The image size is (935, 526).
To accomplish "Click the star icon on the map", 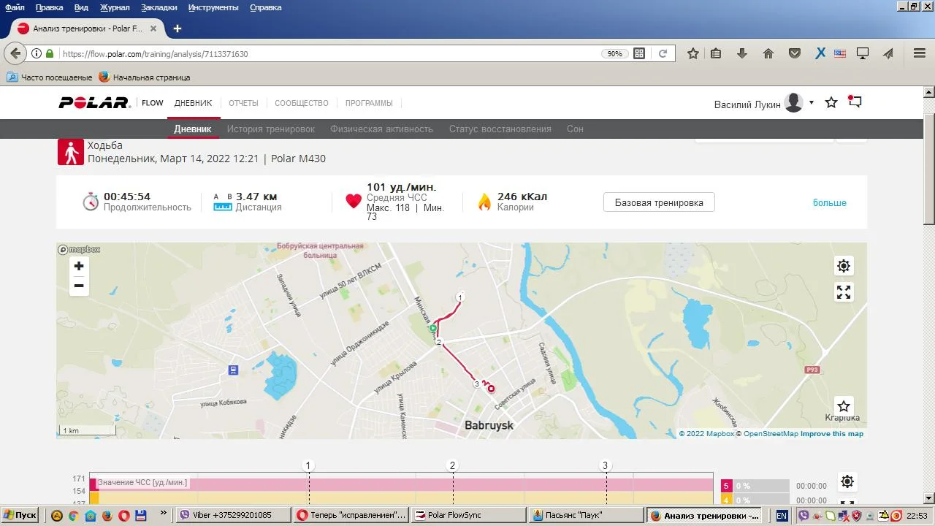I will click(844, 406).
